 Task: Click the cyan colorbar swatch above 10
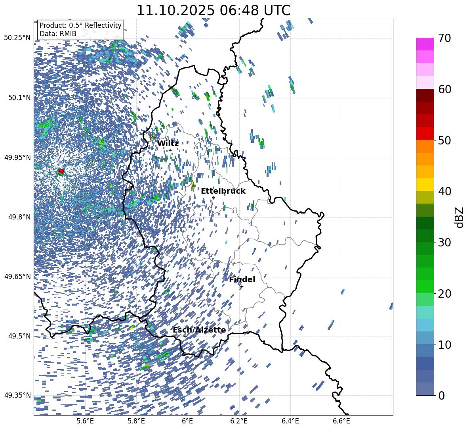[425, 325]
